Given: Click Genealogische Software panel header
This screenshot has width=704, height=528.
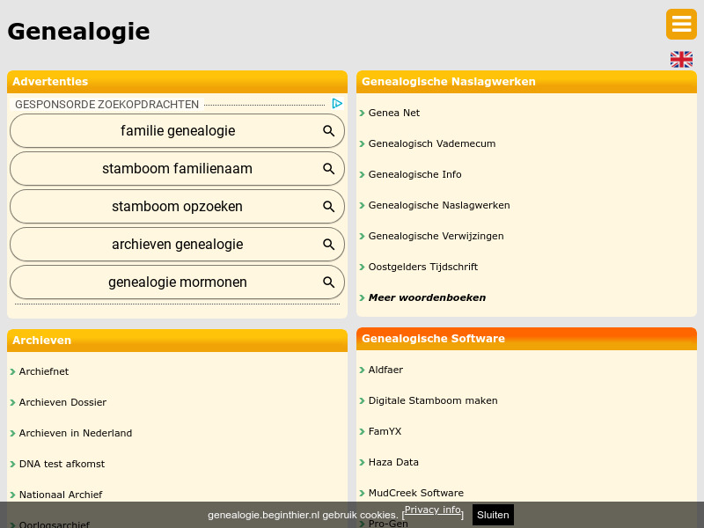Looking at the screenshot, I should [x=526, y=339].
